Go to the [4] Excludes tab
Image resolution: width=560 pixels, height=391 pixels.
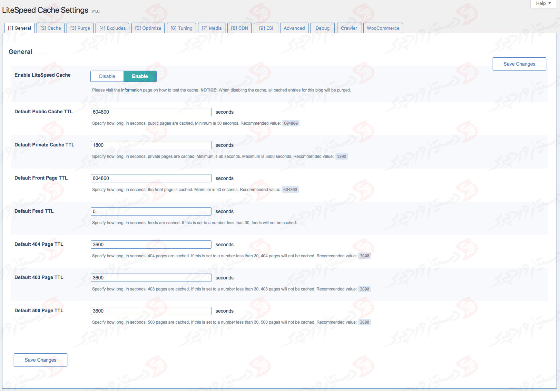112,28
